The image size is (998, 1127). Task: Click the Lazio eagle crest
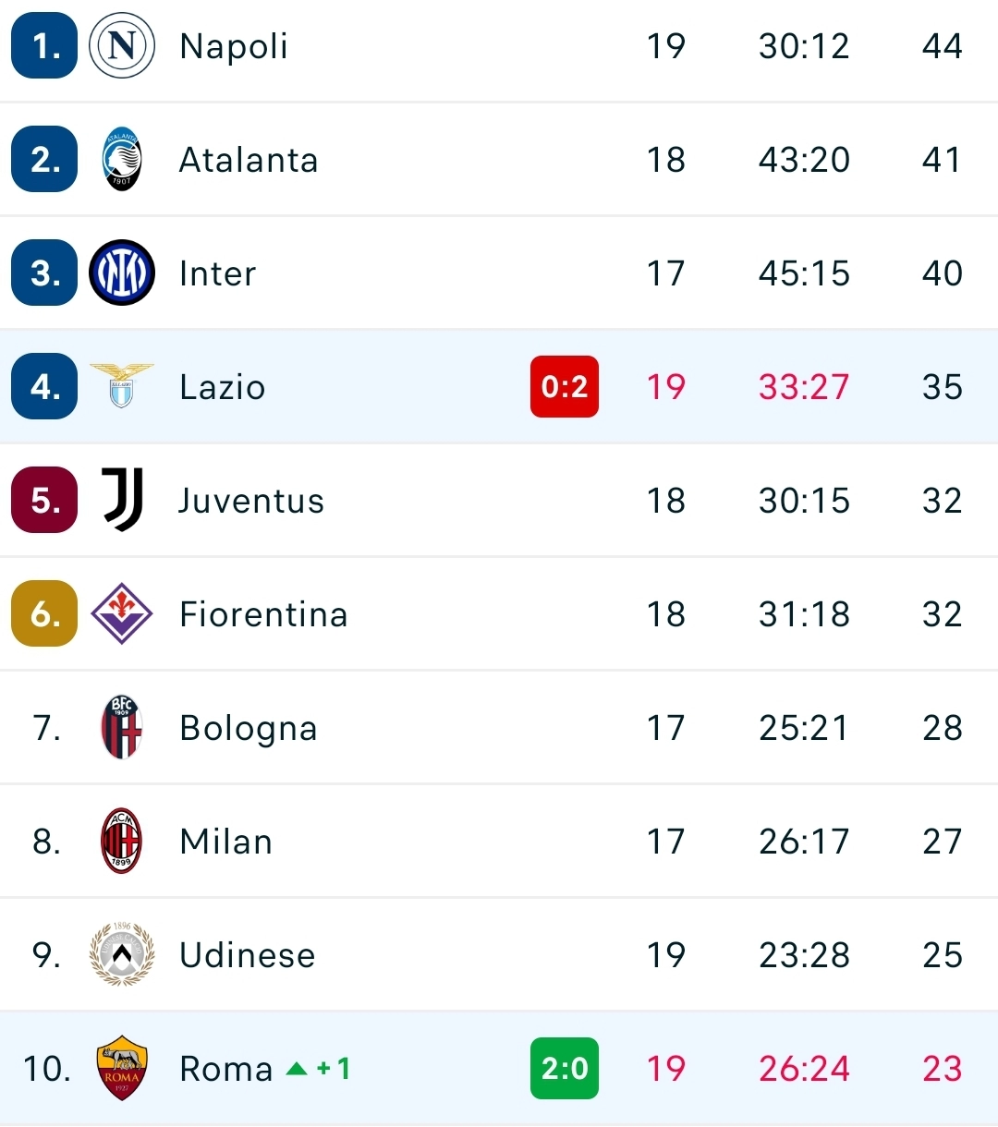(121, 387)
